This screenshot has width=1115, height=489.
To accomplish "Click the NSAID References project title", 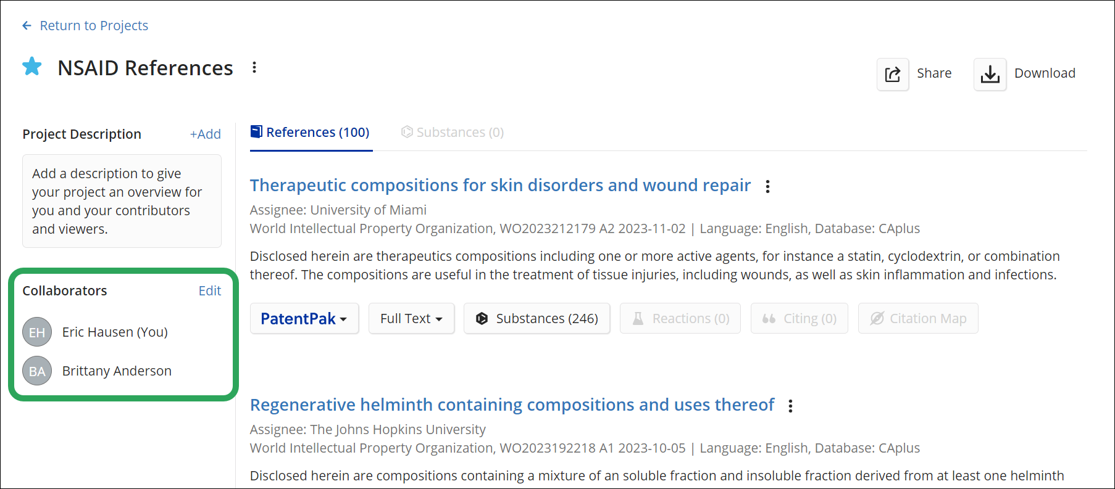I will click(x=145, y=67).
